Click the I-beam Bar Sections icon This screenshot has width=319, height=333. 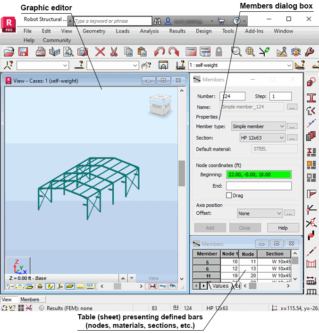coord(311,98)
